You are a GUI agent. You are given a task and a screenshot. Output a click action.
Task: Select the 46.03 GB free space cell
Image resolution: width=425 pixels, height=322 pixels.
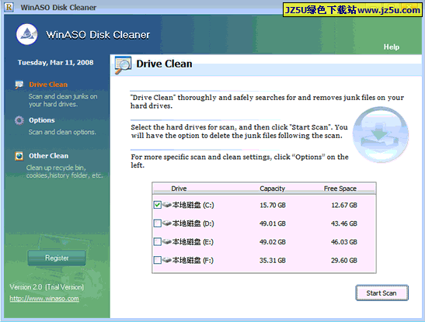tap(344, 242)
